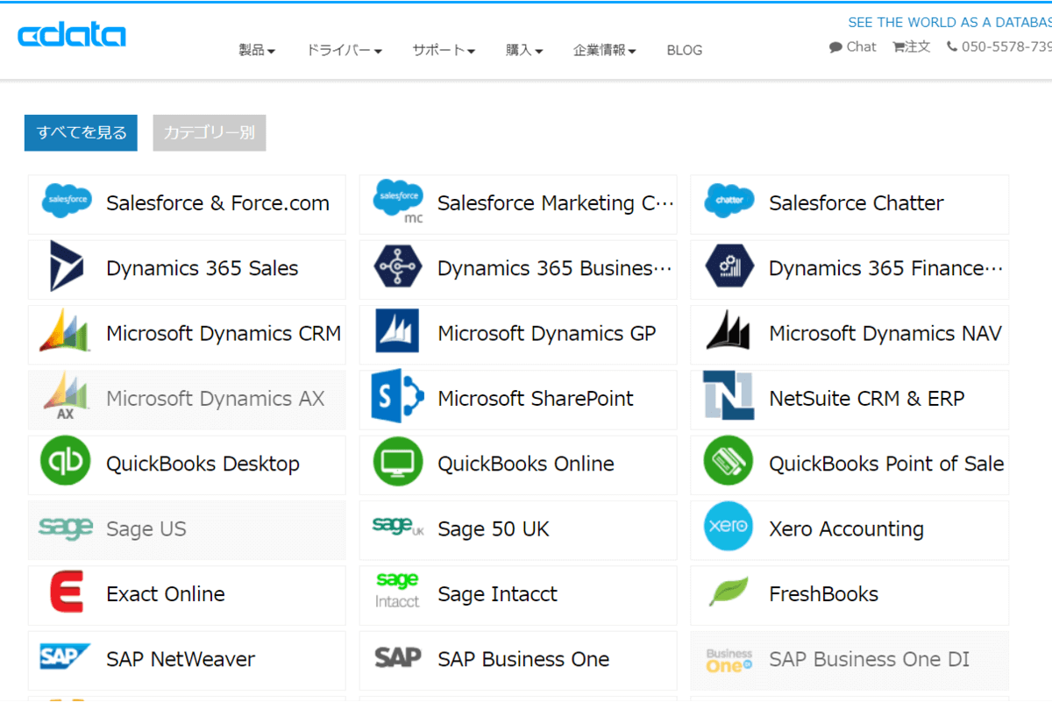Viewport: 1052px width, 702px height.
Task: Click the QuickBooks Desktop green icon
Action: tap(66, 463)
